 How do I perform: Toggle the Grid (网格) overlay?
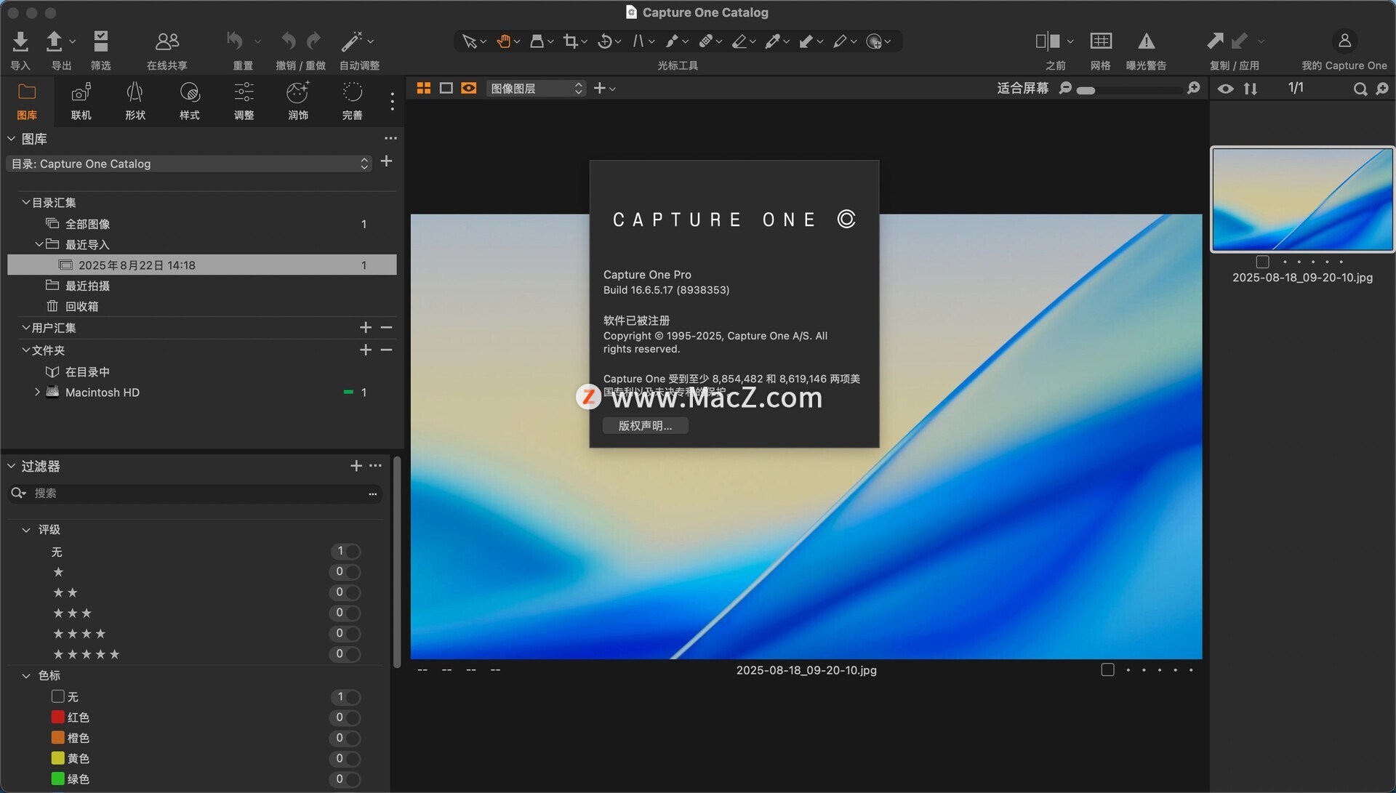point(1101,41)
